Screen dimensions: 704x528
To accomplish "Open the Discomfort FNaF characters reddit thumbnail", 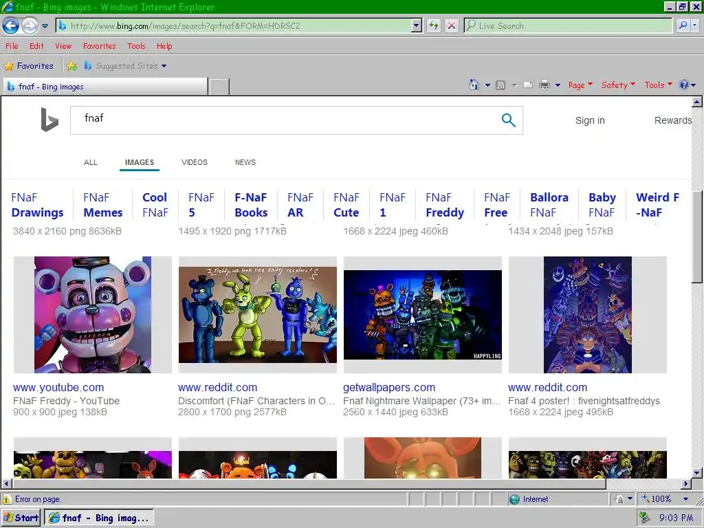I will 257,315.
